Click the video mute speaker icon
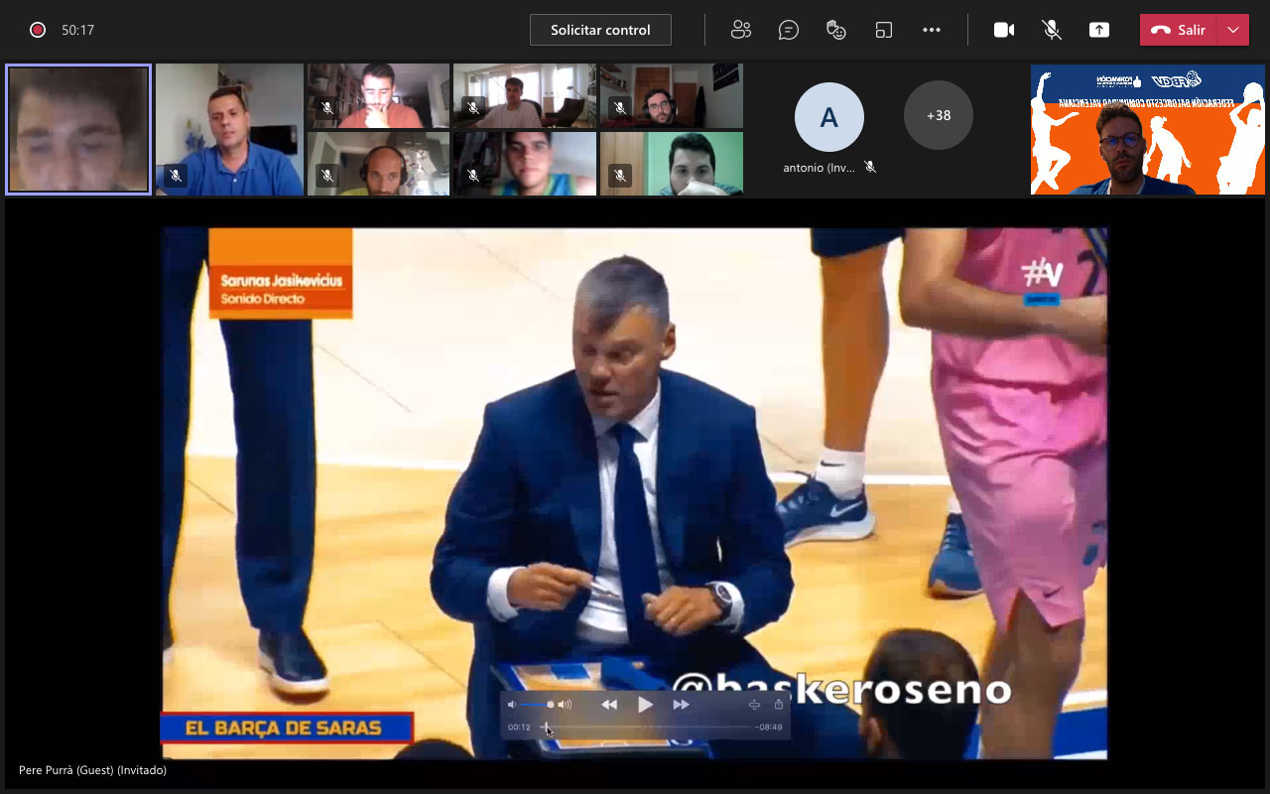 click(512, 705)
